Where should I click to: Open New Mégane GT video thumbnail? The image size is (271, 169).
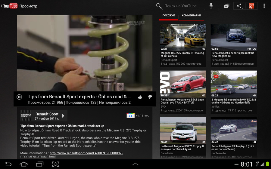tap(234, 37)
